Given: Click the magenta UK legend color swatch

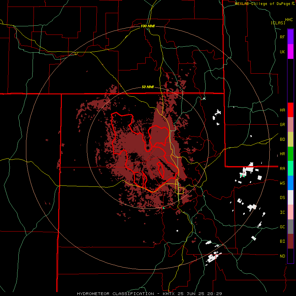Looking at the screenshot, I should (290, 52).
